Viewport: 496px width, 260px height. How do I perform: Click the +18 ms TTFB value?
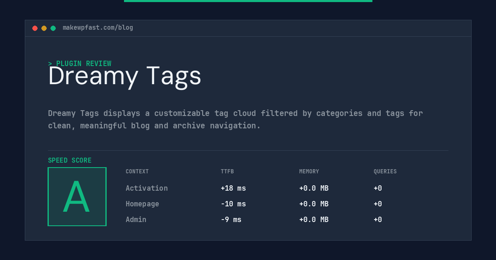tap(233, 188)
